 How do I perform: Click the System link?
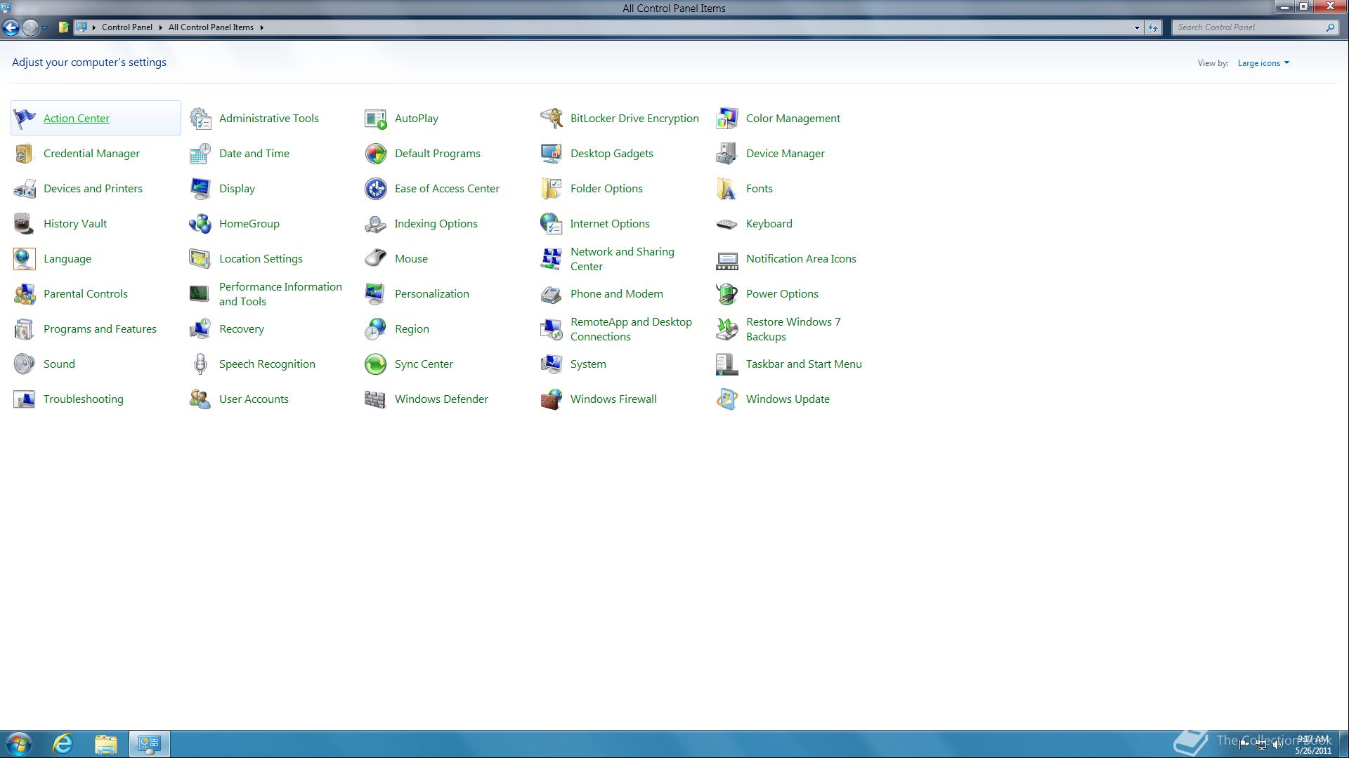[x=588, y=364]
